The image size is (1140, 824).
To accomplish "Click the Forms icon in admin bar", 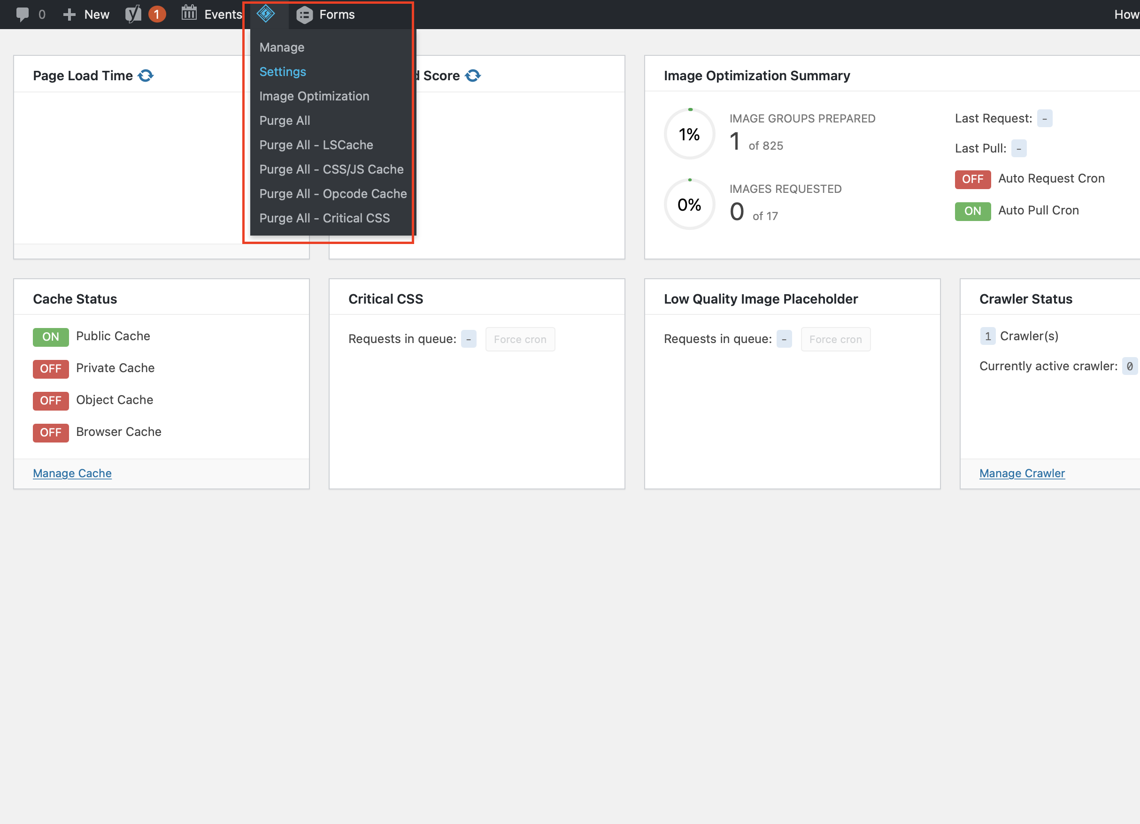I will pos(305,15).
